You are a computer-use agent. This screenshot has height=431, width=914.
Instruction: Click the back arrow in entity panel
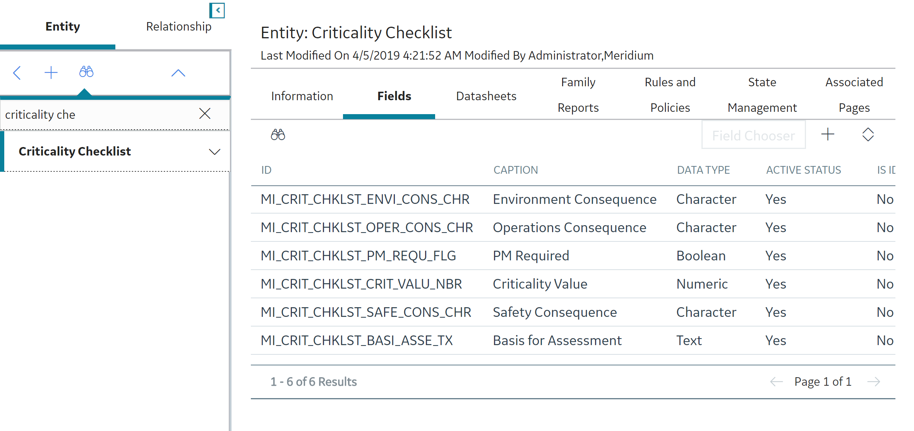point(17,73)
